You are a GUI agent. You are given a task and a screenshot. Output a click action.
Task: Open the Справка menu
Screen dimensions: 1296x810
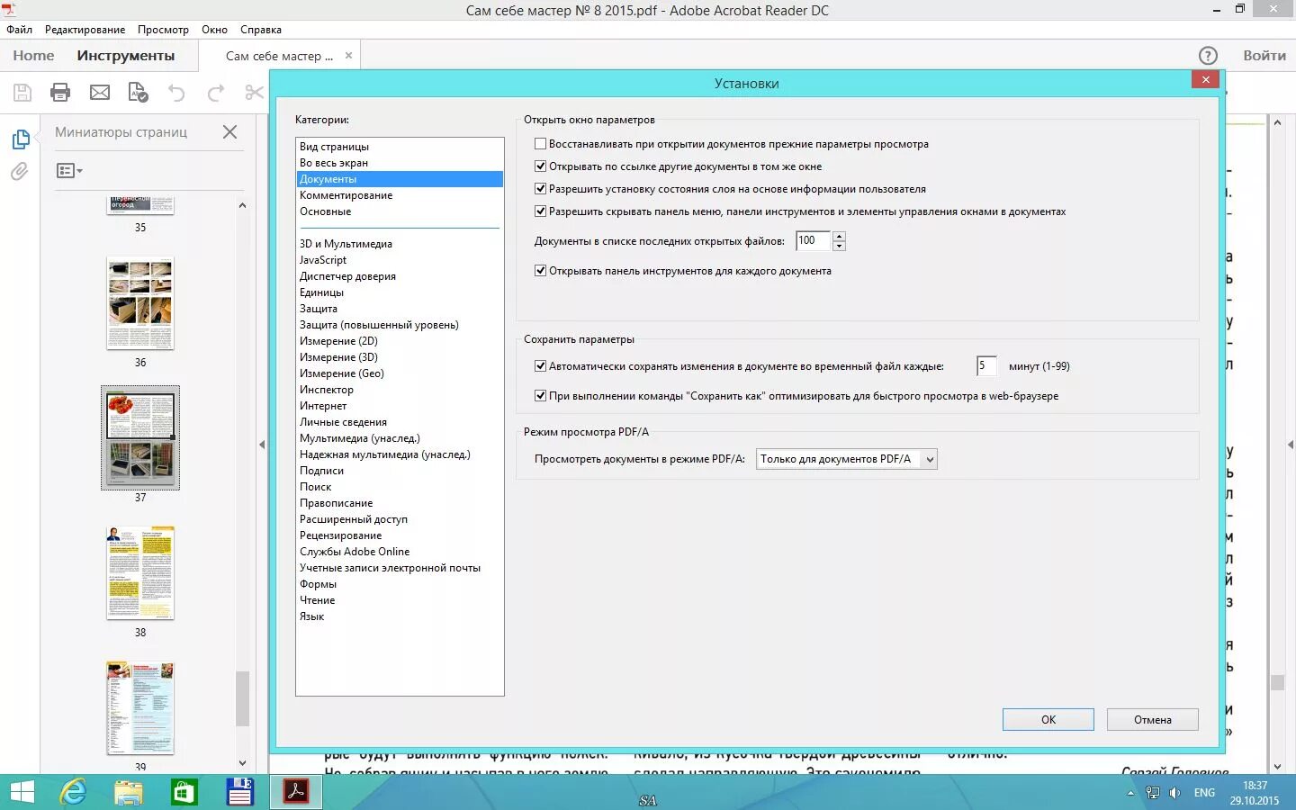[261, 30]
